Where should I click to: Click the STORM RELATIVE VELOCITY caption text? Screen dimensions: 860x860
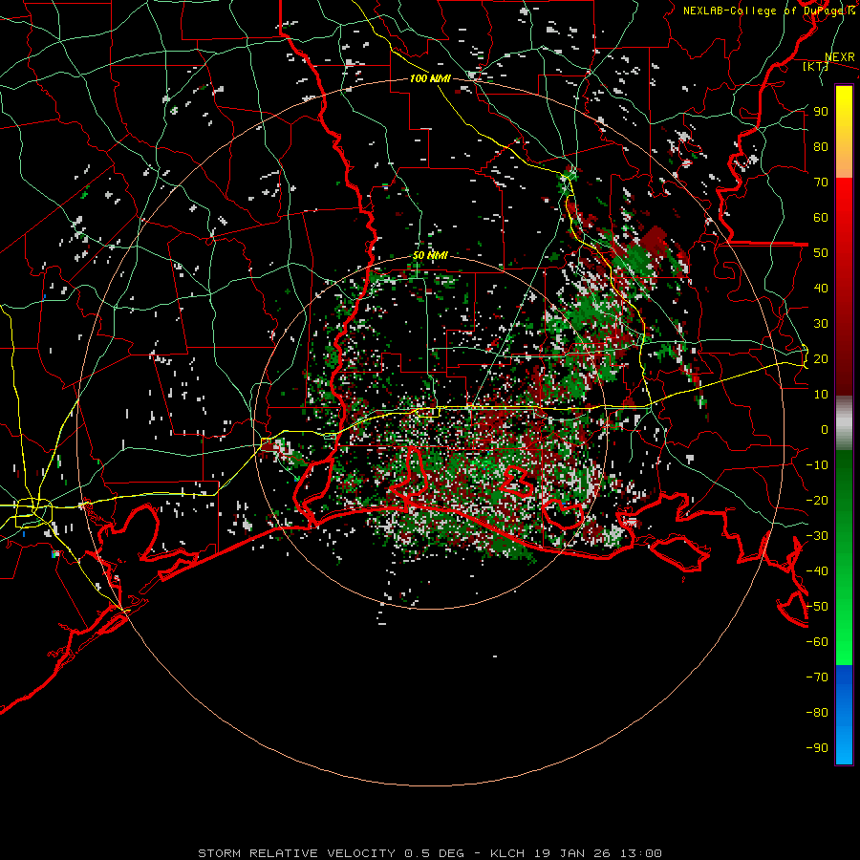pos(296,853)
